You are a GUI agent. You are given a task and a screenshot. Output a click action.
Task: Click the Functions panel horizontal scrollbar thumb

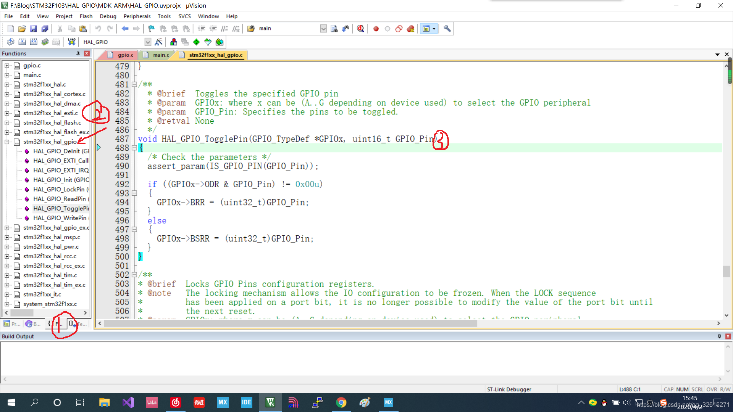(x=22, y=313)
